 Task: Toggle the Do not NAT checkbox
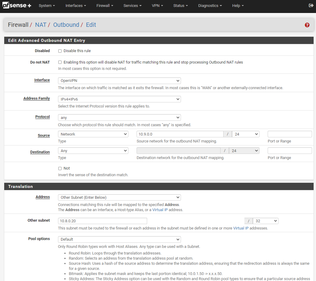click(60, 62)
